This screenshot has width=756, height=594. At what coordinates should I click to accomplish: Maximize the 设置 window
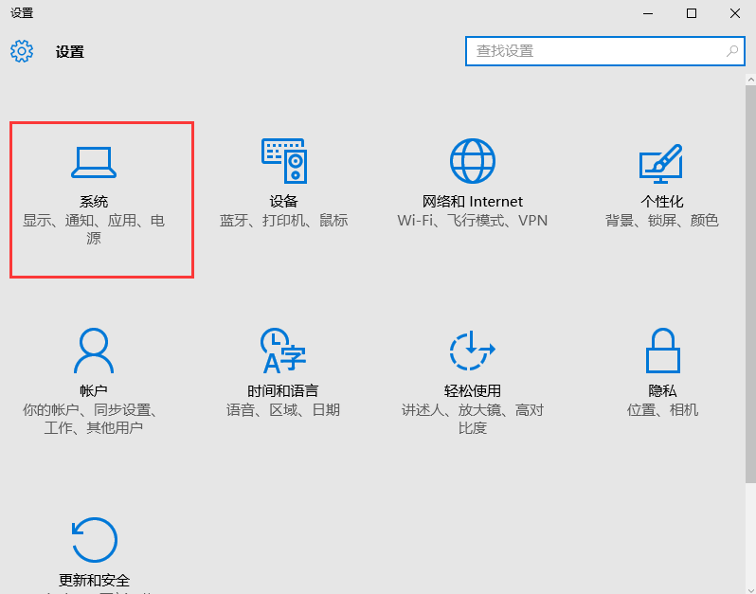(692, 13)
